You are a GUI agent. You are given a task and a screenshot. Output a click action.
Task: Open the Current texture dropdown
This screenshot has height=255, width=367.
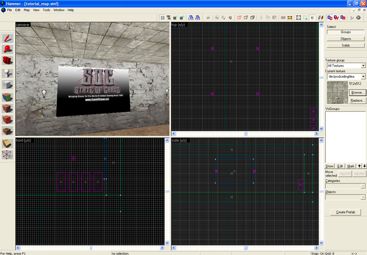click(363, 76)
